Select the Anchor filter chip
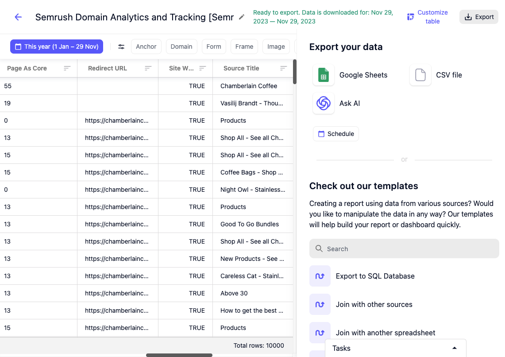The height and width of the screenshot is (357, 505). coord(146,46)
